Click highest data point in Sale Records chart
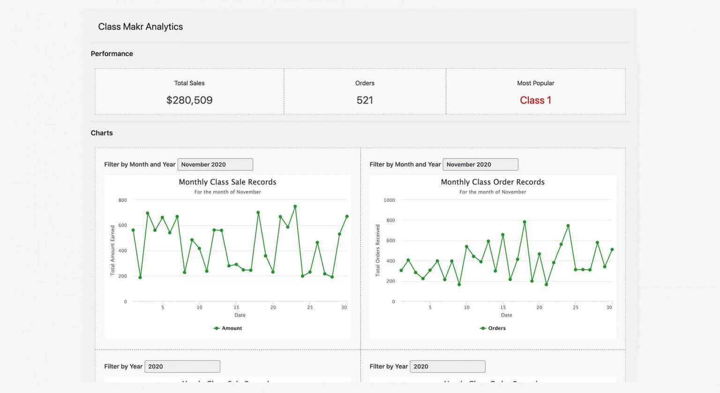Image resolution: width=720 pixels, height=393 pixels. [295, 207]
